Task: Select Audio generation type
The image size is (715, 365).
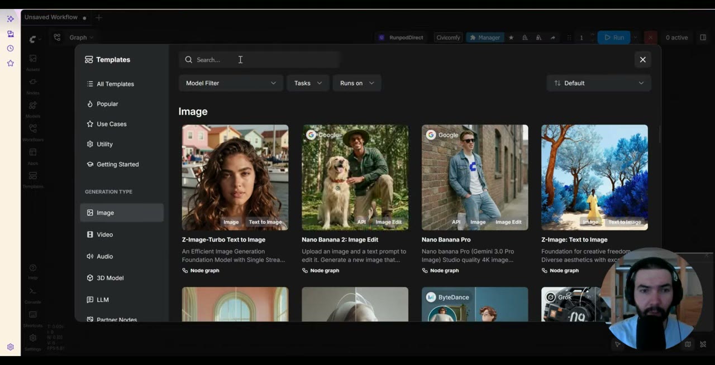Action: tap(122, 256)
